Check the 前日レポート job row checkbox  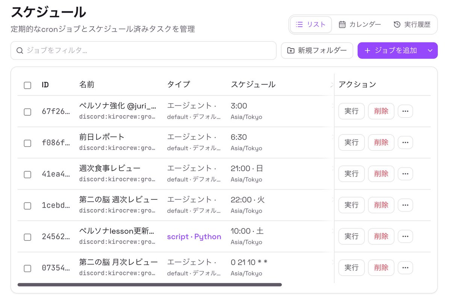(x=27, y=143)
